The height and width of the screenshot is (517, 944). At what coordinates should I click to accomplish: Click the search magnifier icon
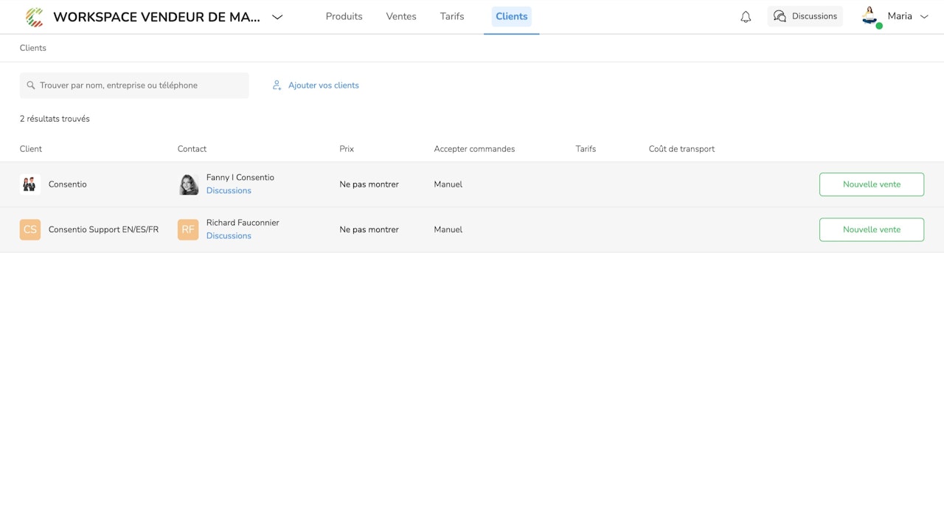31,86
